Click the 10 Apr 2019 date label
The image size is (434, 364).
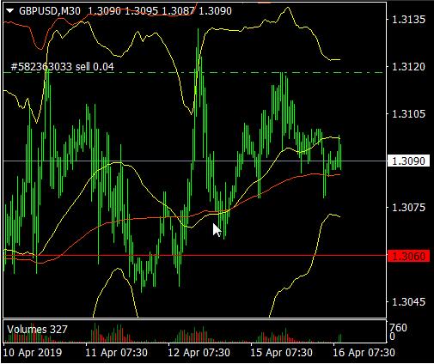33,353
